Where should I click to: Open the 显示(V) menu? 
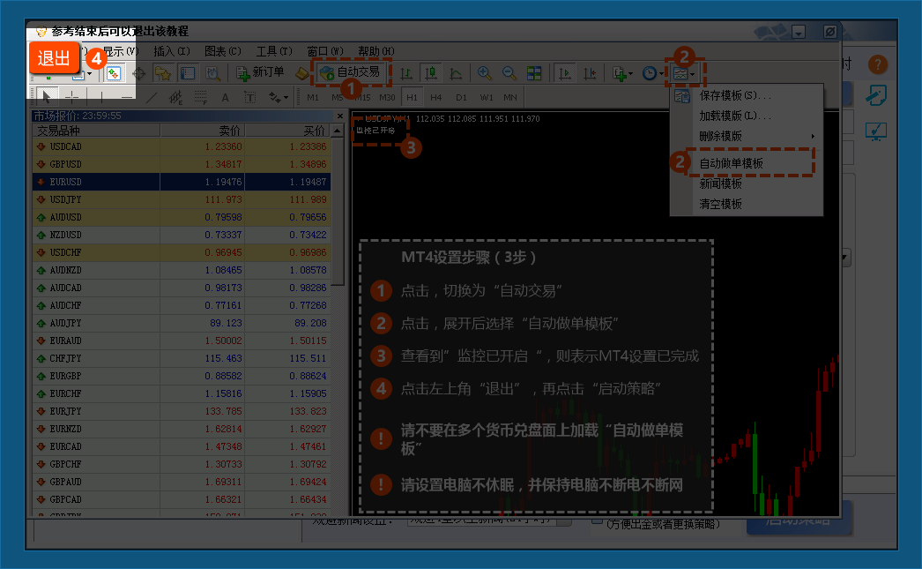coord(121,52)
